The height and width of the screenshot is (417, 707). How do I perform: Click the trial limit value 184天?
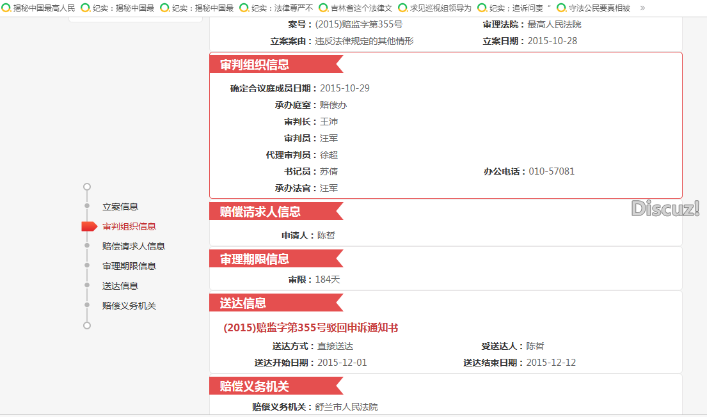pos(328,279)
